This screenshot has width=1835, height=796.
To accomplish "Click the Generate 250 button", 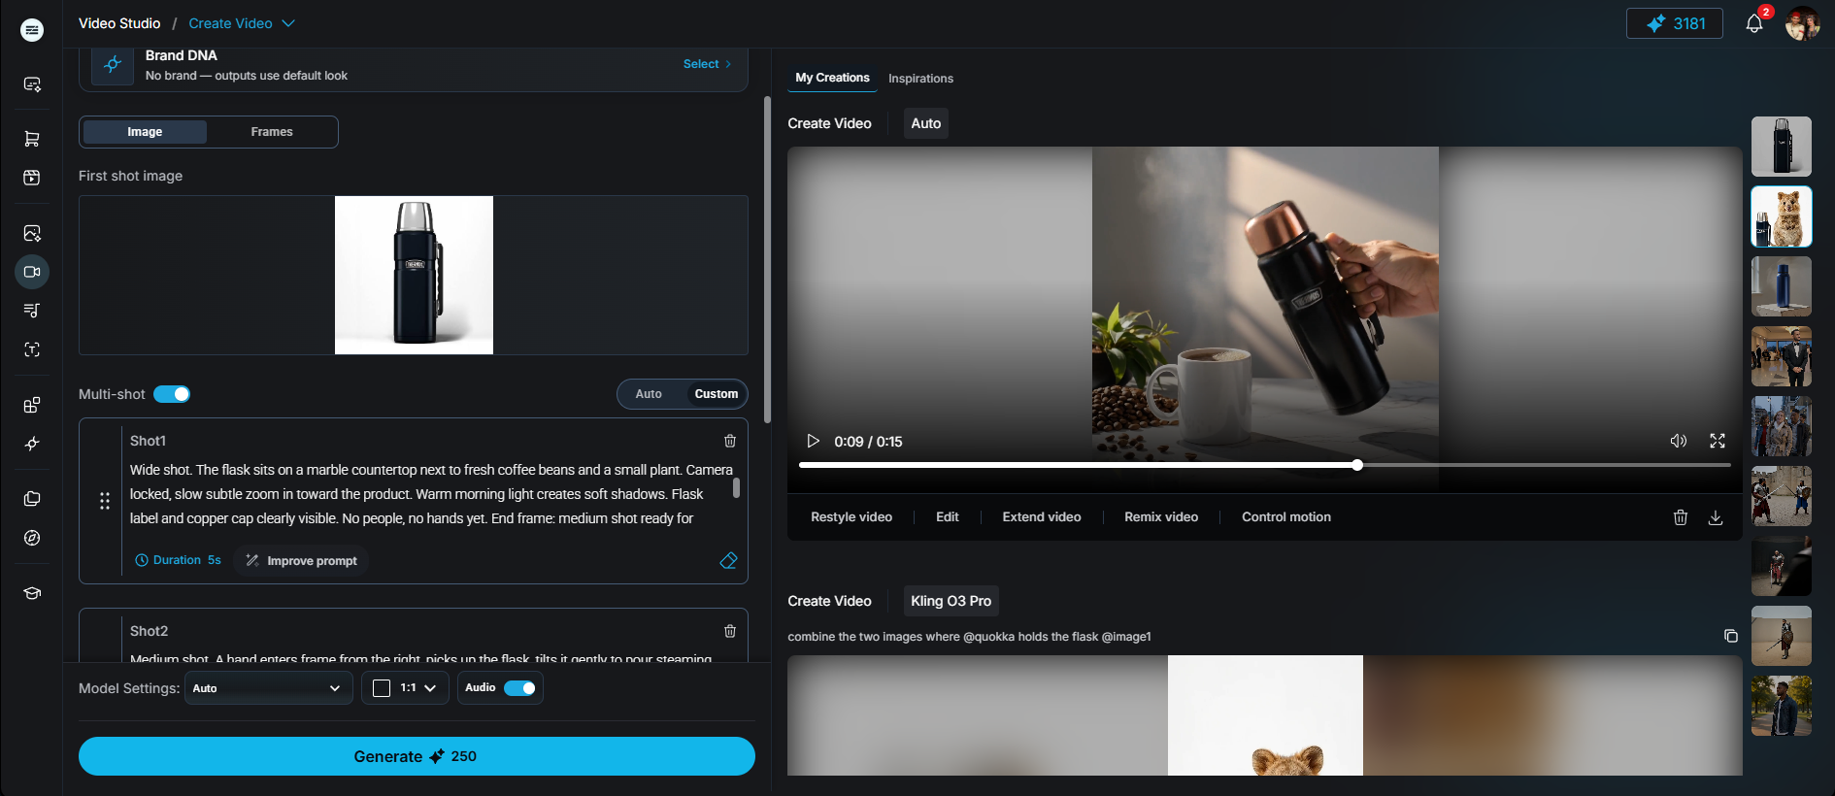I will pyautogui.click(x=417, y=756).
